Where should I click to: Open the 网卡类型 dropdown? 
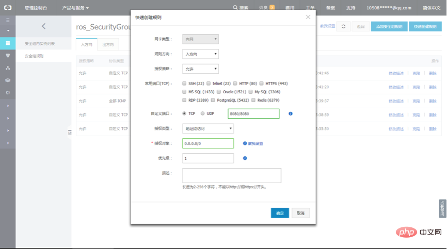pyautogui.click(x=200, y=39)
